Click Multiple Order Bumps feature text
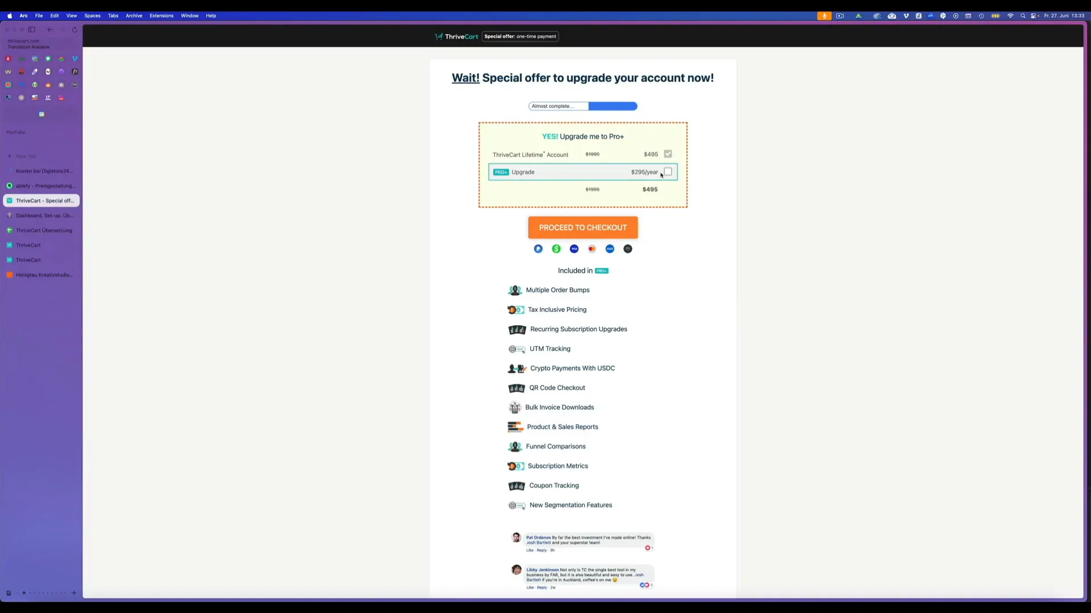Viewport: 1091px width, 613px height. pos(557,290)
